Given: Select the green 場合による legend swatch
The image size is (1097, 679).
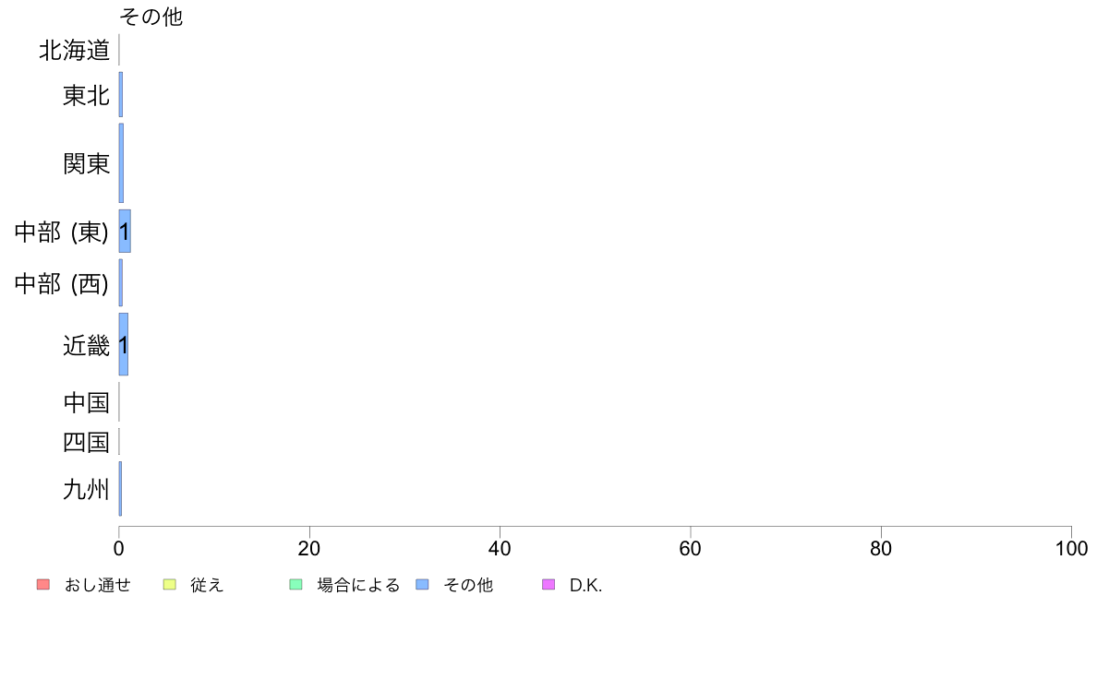Looking at the screenshot, I should pos(295,585).
